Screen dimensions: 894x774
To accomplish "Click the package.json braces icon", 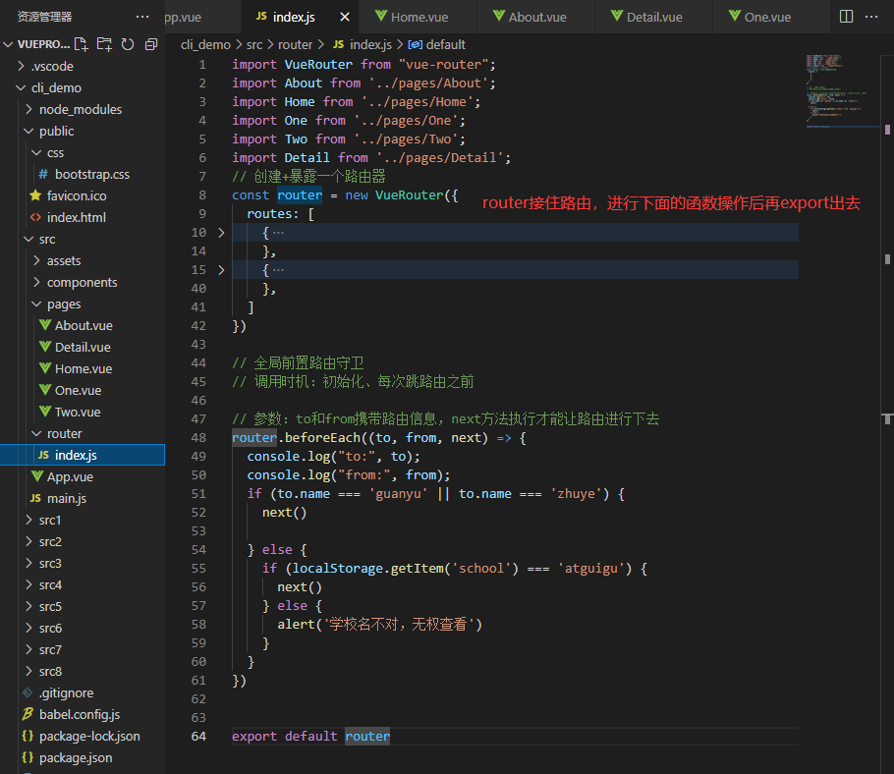I will 28,757.
